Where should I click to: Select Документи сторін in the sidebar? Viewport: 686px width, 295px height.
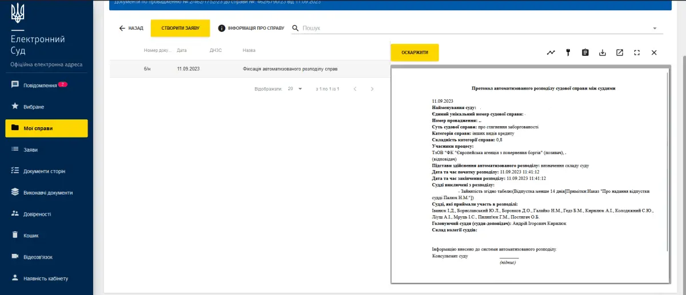44,171
